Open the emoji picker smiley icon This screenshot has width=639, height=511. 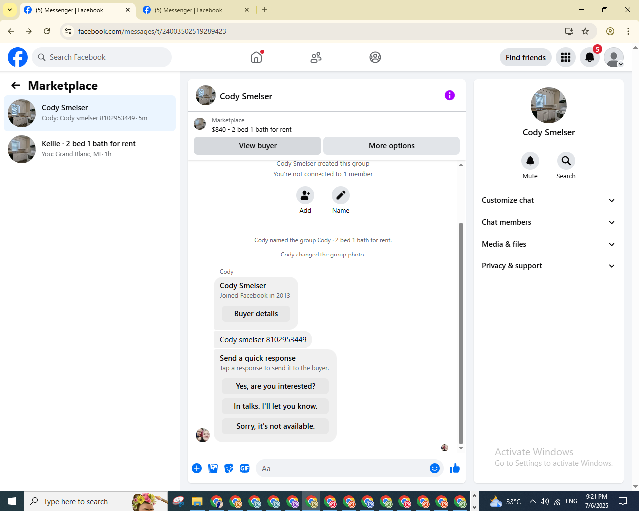tap(435, 468)
